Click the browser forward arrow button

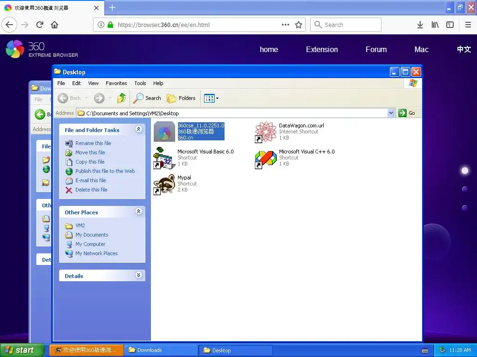(x=25, y=25)
